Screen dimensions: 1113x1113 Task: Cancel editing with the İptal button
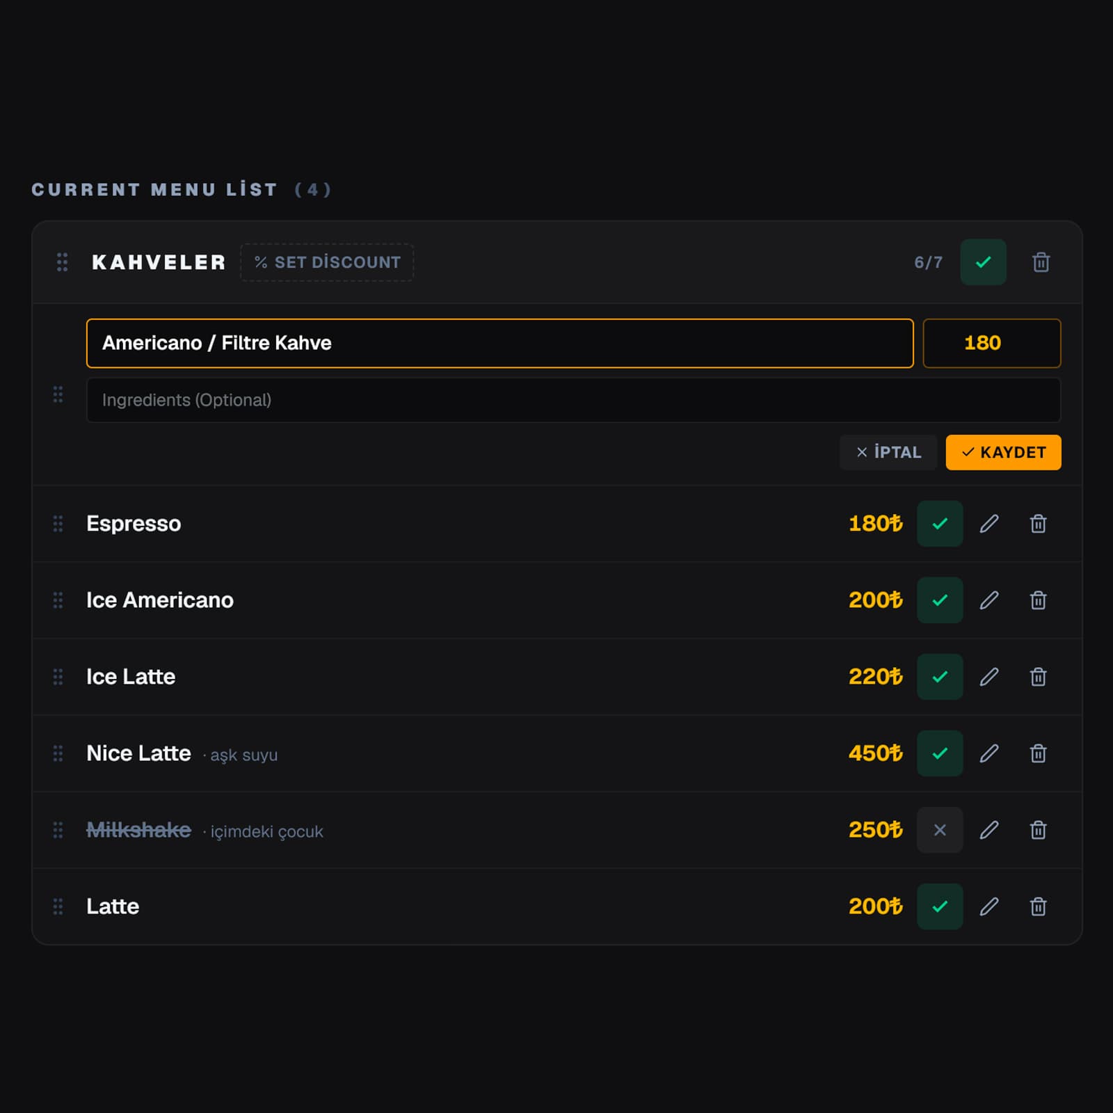888,452
